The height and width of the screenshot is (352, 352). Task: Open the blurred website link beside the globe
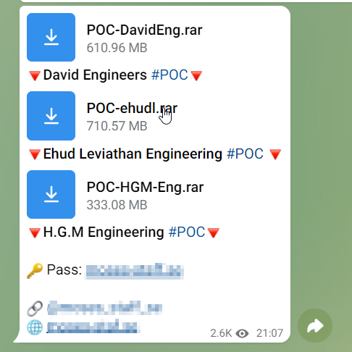[93, 326]
